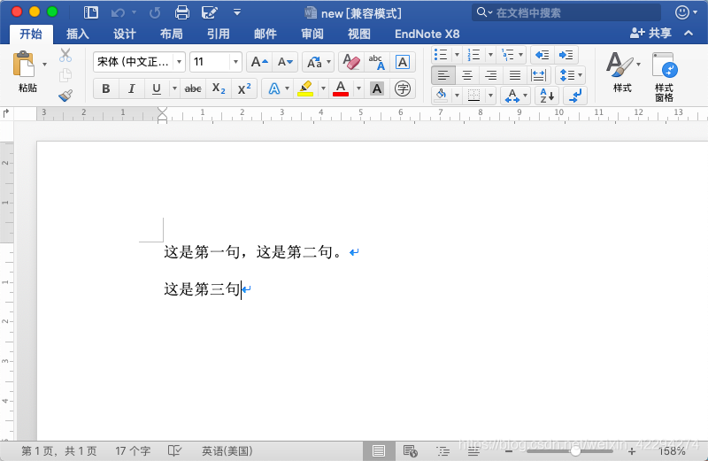This screenshot has height=461, width=708.
Task: Switch to the 布局 tab
Action: pos(172,34)
